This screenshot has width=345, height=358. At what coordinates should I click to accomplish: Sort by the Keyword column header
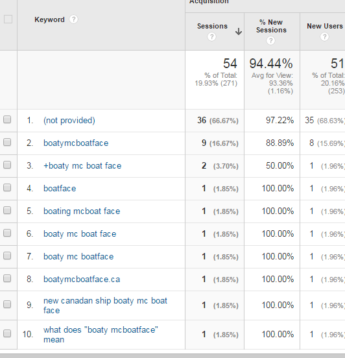click(x=49, y=19)
